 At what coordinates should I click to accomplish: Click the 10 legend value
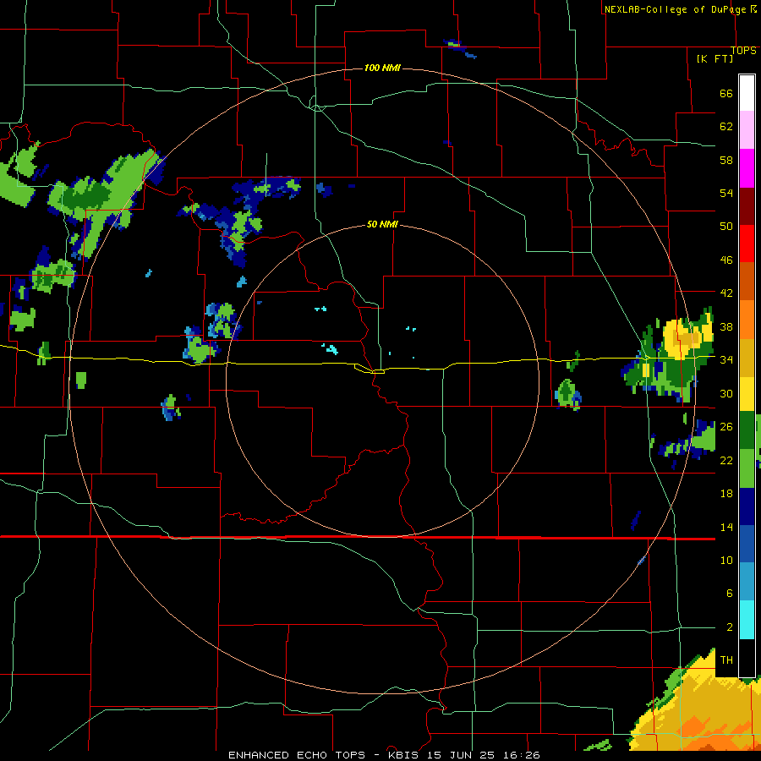726,560
